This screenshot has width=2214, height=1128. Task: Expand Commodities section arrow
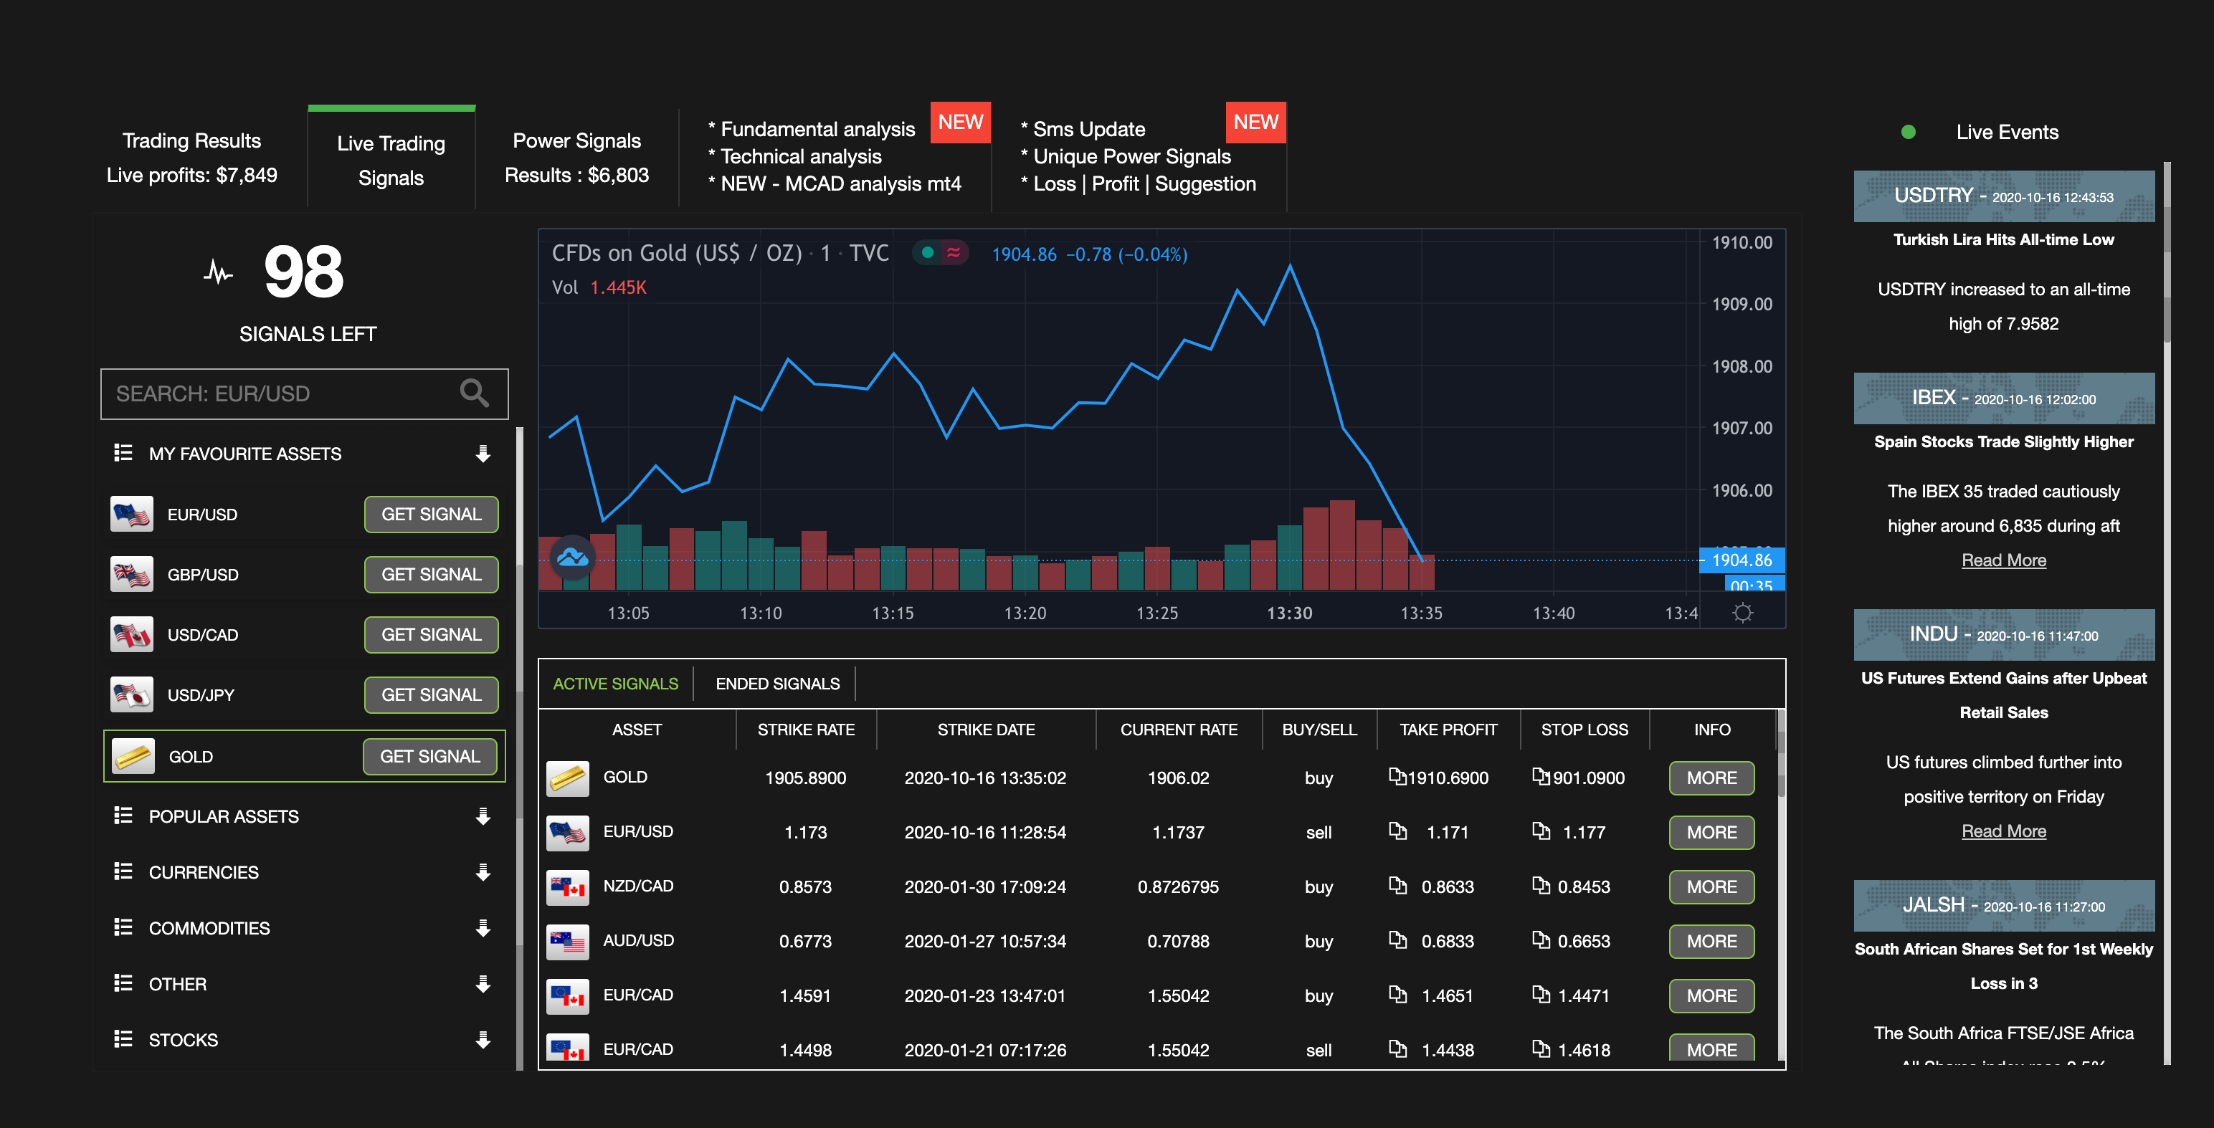(x=483, y=927)
